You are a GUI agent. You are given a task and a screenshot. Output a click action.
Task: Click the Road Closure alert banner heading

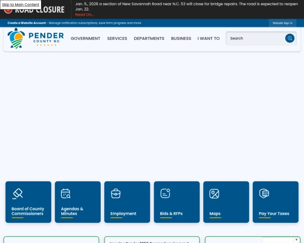click(40, 11)
